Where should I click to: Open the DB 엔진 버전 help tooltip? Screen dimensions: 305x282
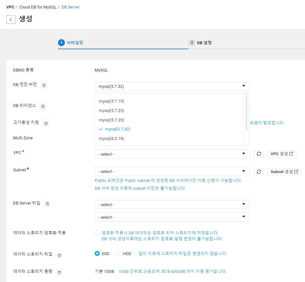(44, 85)
